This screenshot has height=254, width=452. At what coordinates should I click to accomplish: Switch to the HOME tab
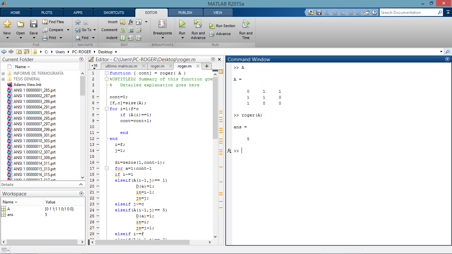16,13
